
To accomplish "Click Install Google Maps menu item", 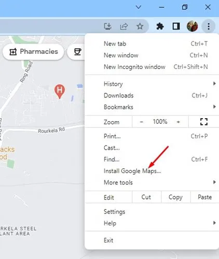I will click(152, 171).
